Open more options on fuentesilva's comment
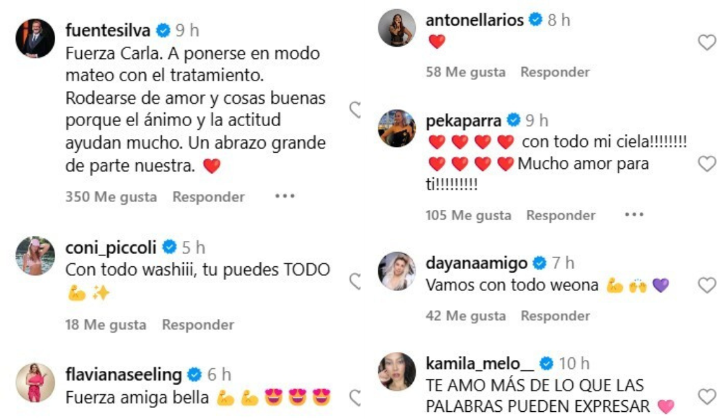721x419 pixels. tap(285, 196)
